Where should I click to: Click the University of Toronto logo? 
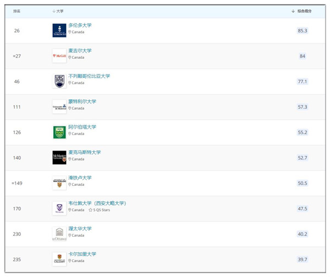(59, 30)
